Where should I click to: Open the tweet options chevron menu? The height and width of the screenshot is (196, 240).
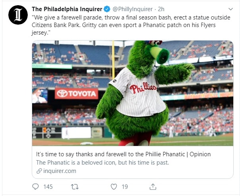230,9
